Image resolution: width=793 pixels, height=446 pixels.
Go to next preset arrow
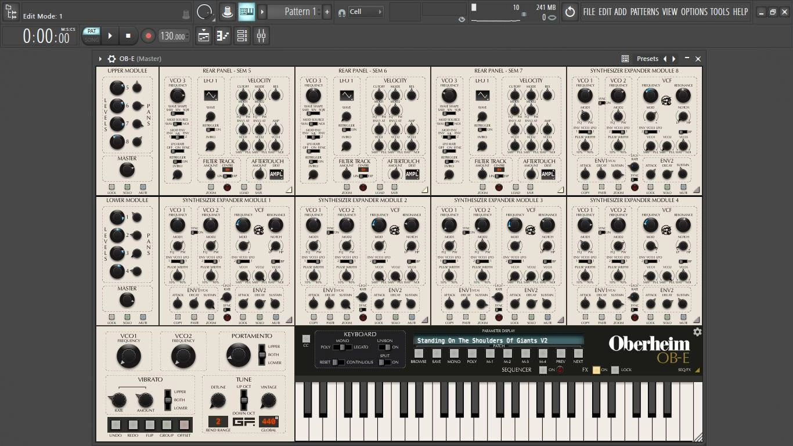pyautogui.click(x=673, y=59)
